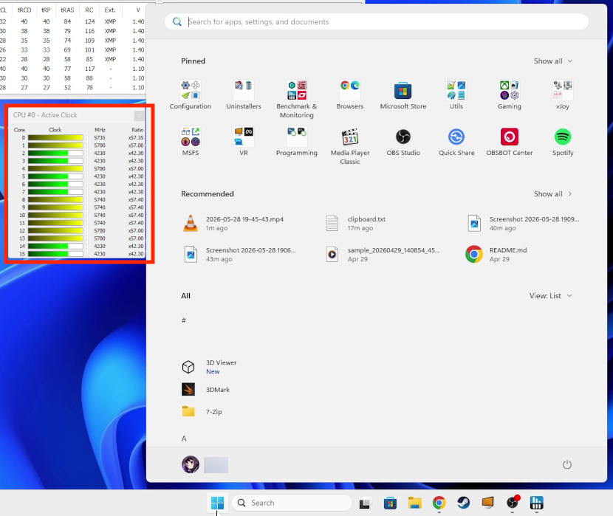Viewport: 613px width, 516px height.
Task: Open recommended file 2026-05-28 19-45-43.mp4
Action: click(233, 224)
